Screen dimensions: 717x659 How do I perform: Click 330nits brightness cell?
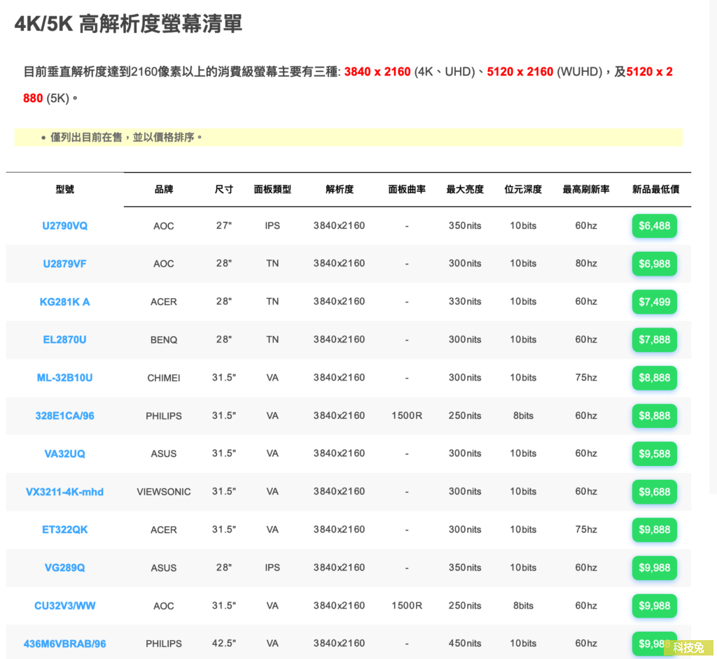[x=465, y=302]
